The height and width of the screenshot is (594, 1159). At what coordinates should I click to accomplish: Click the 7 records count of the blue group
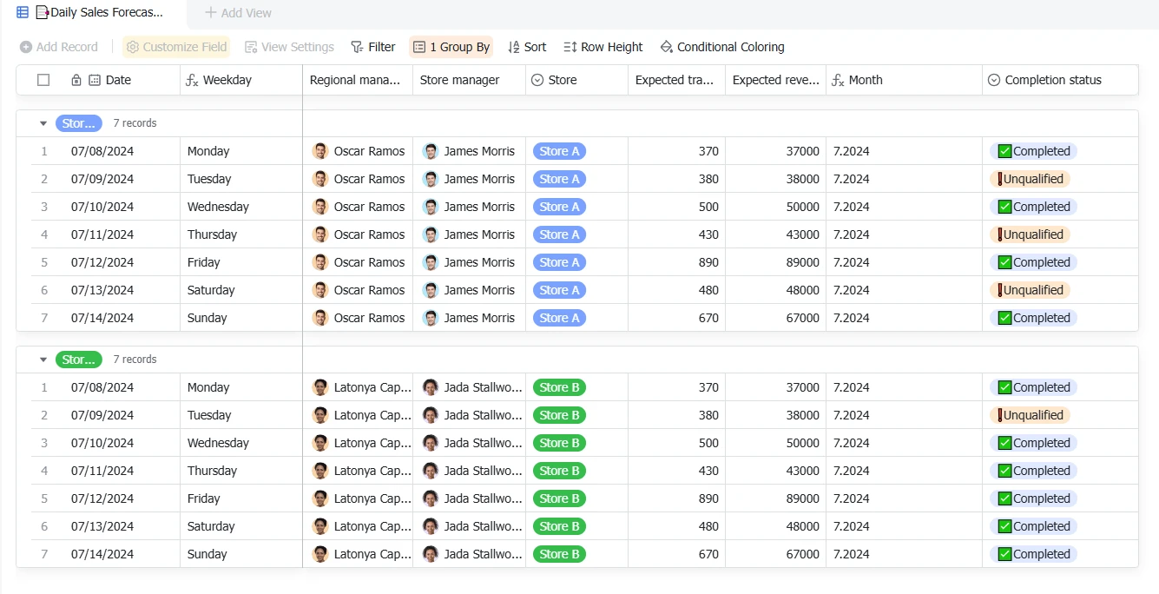click(x=135, y=123)
